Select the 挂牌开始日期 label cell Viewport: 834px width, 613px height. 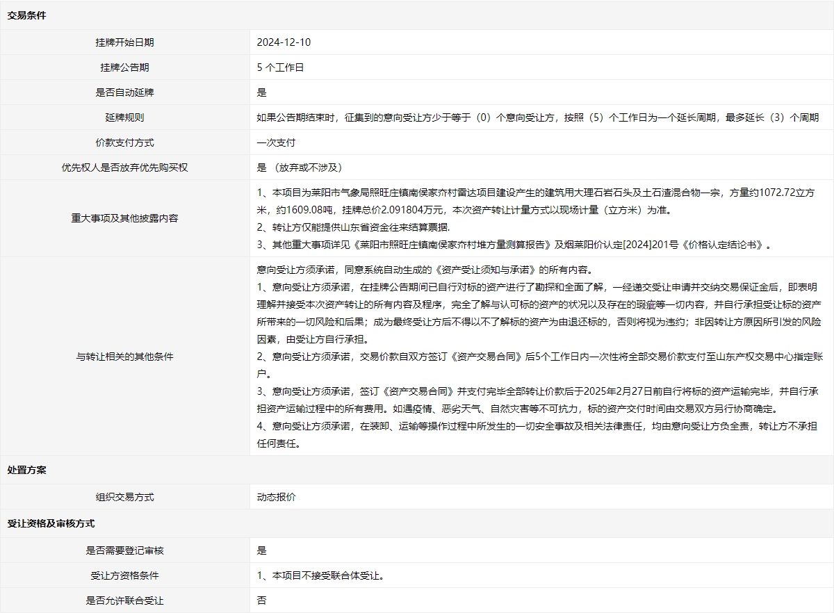click(124, 42)
